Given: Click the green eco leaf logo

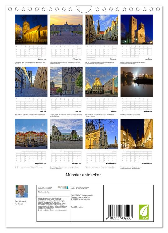Looking at the screenshot, I should click(144, 212).
